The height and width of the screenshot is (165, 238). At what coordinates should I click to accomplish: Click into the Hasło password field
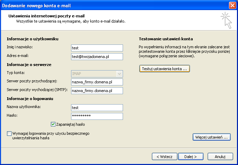(97, 116)
